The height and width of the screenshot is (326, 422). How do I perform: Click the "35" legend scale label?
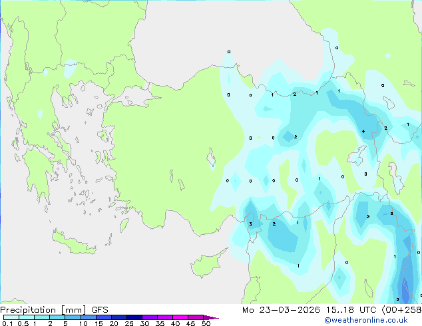[160, 323]
